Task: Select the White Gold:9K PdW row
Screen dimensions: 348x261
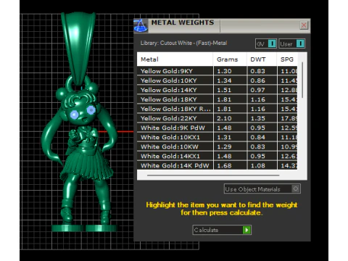Action: (x=217, y=128)
